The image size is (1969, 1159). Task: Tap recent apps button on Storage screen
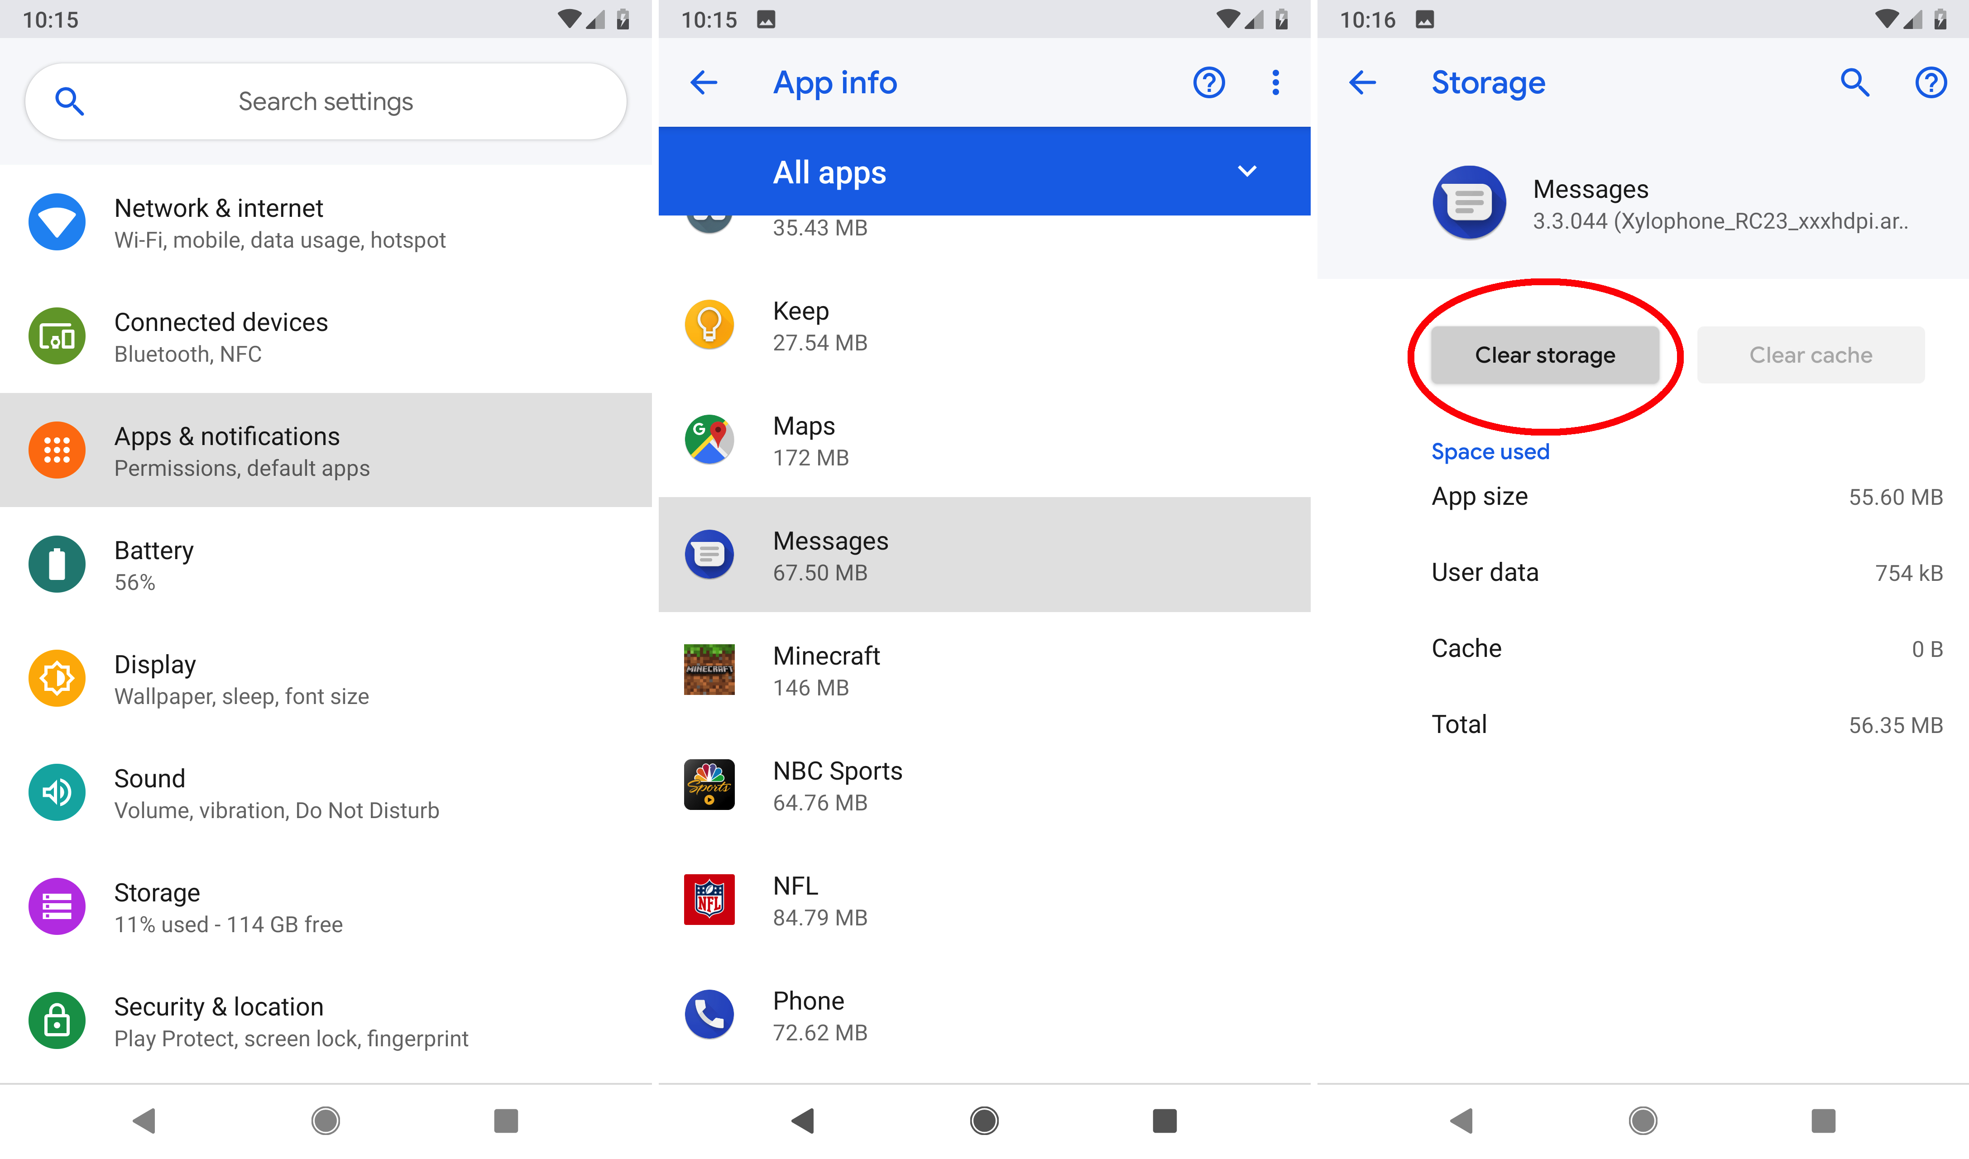(1824, 1121)
